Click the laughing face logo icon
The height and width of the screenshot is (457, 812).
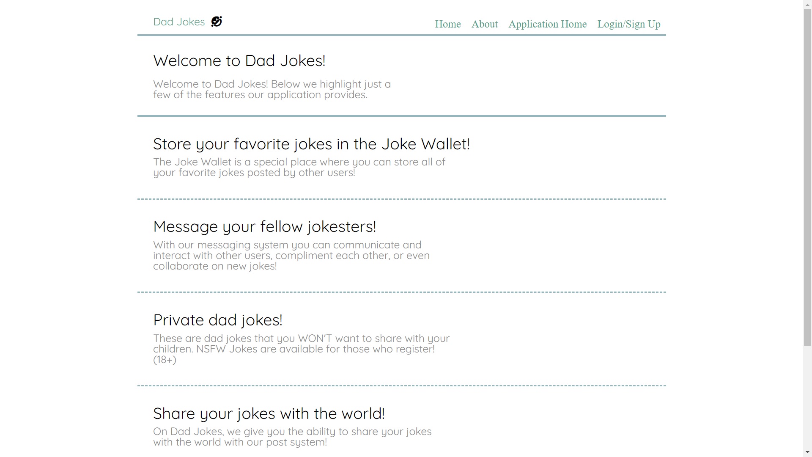217,22
